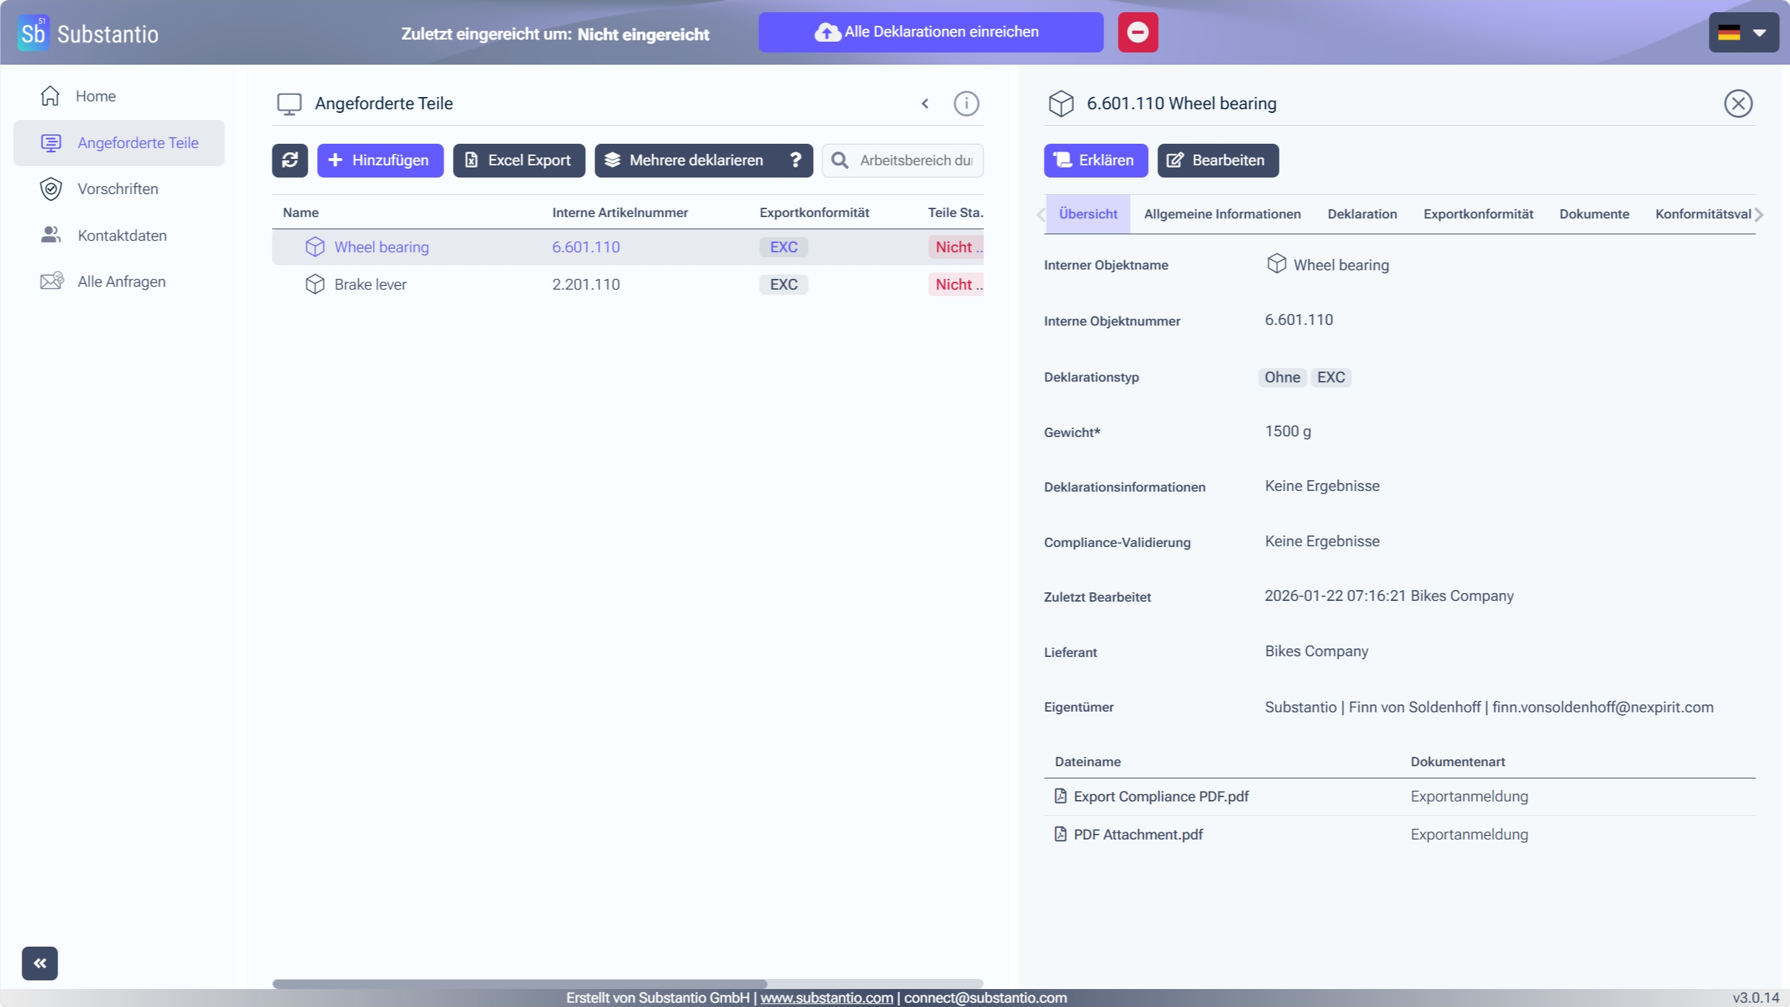Image resolution: width=1790 pixels, height=1007 pixels.
Task: Switch to the Deklaration tab
Action: click(1362, 214)
